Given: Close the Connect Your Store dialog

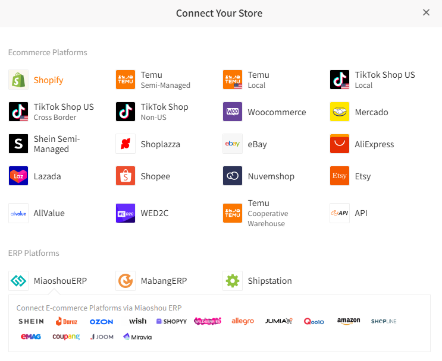Looking at the screenshot, I should [426, 12].
